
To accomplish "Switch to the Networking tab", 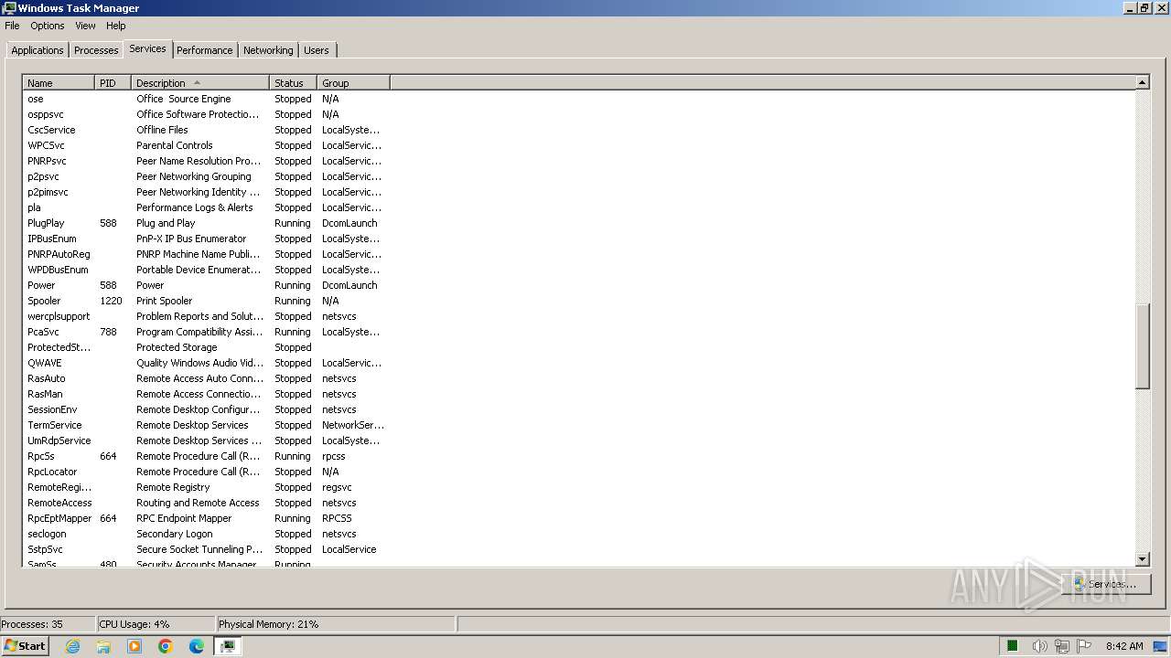I will (268, 50).
